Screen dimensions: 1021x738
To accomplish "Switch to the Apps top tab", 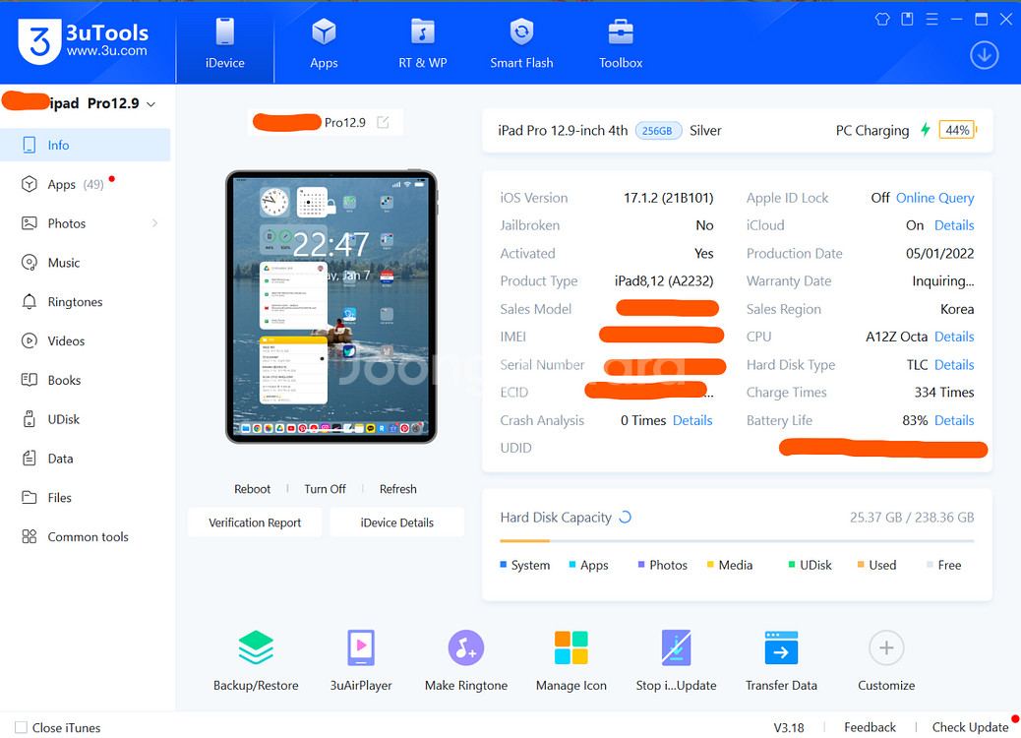I will (x=324, y=43).
